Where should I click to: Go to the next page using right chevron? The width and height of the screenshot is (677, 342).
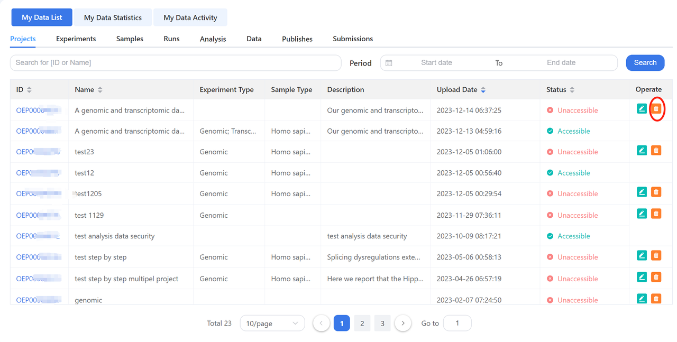tap(402, 323)
